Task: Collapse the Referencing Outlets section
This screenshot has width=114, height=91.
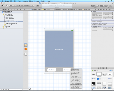Action: tap(92, 20)
